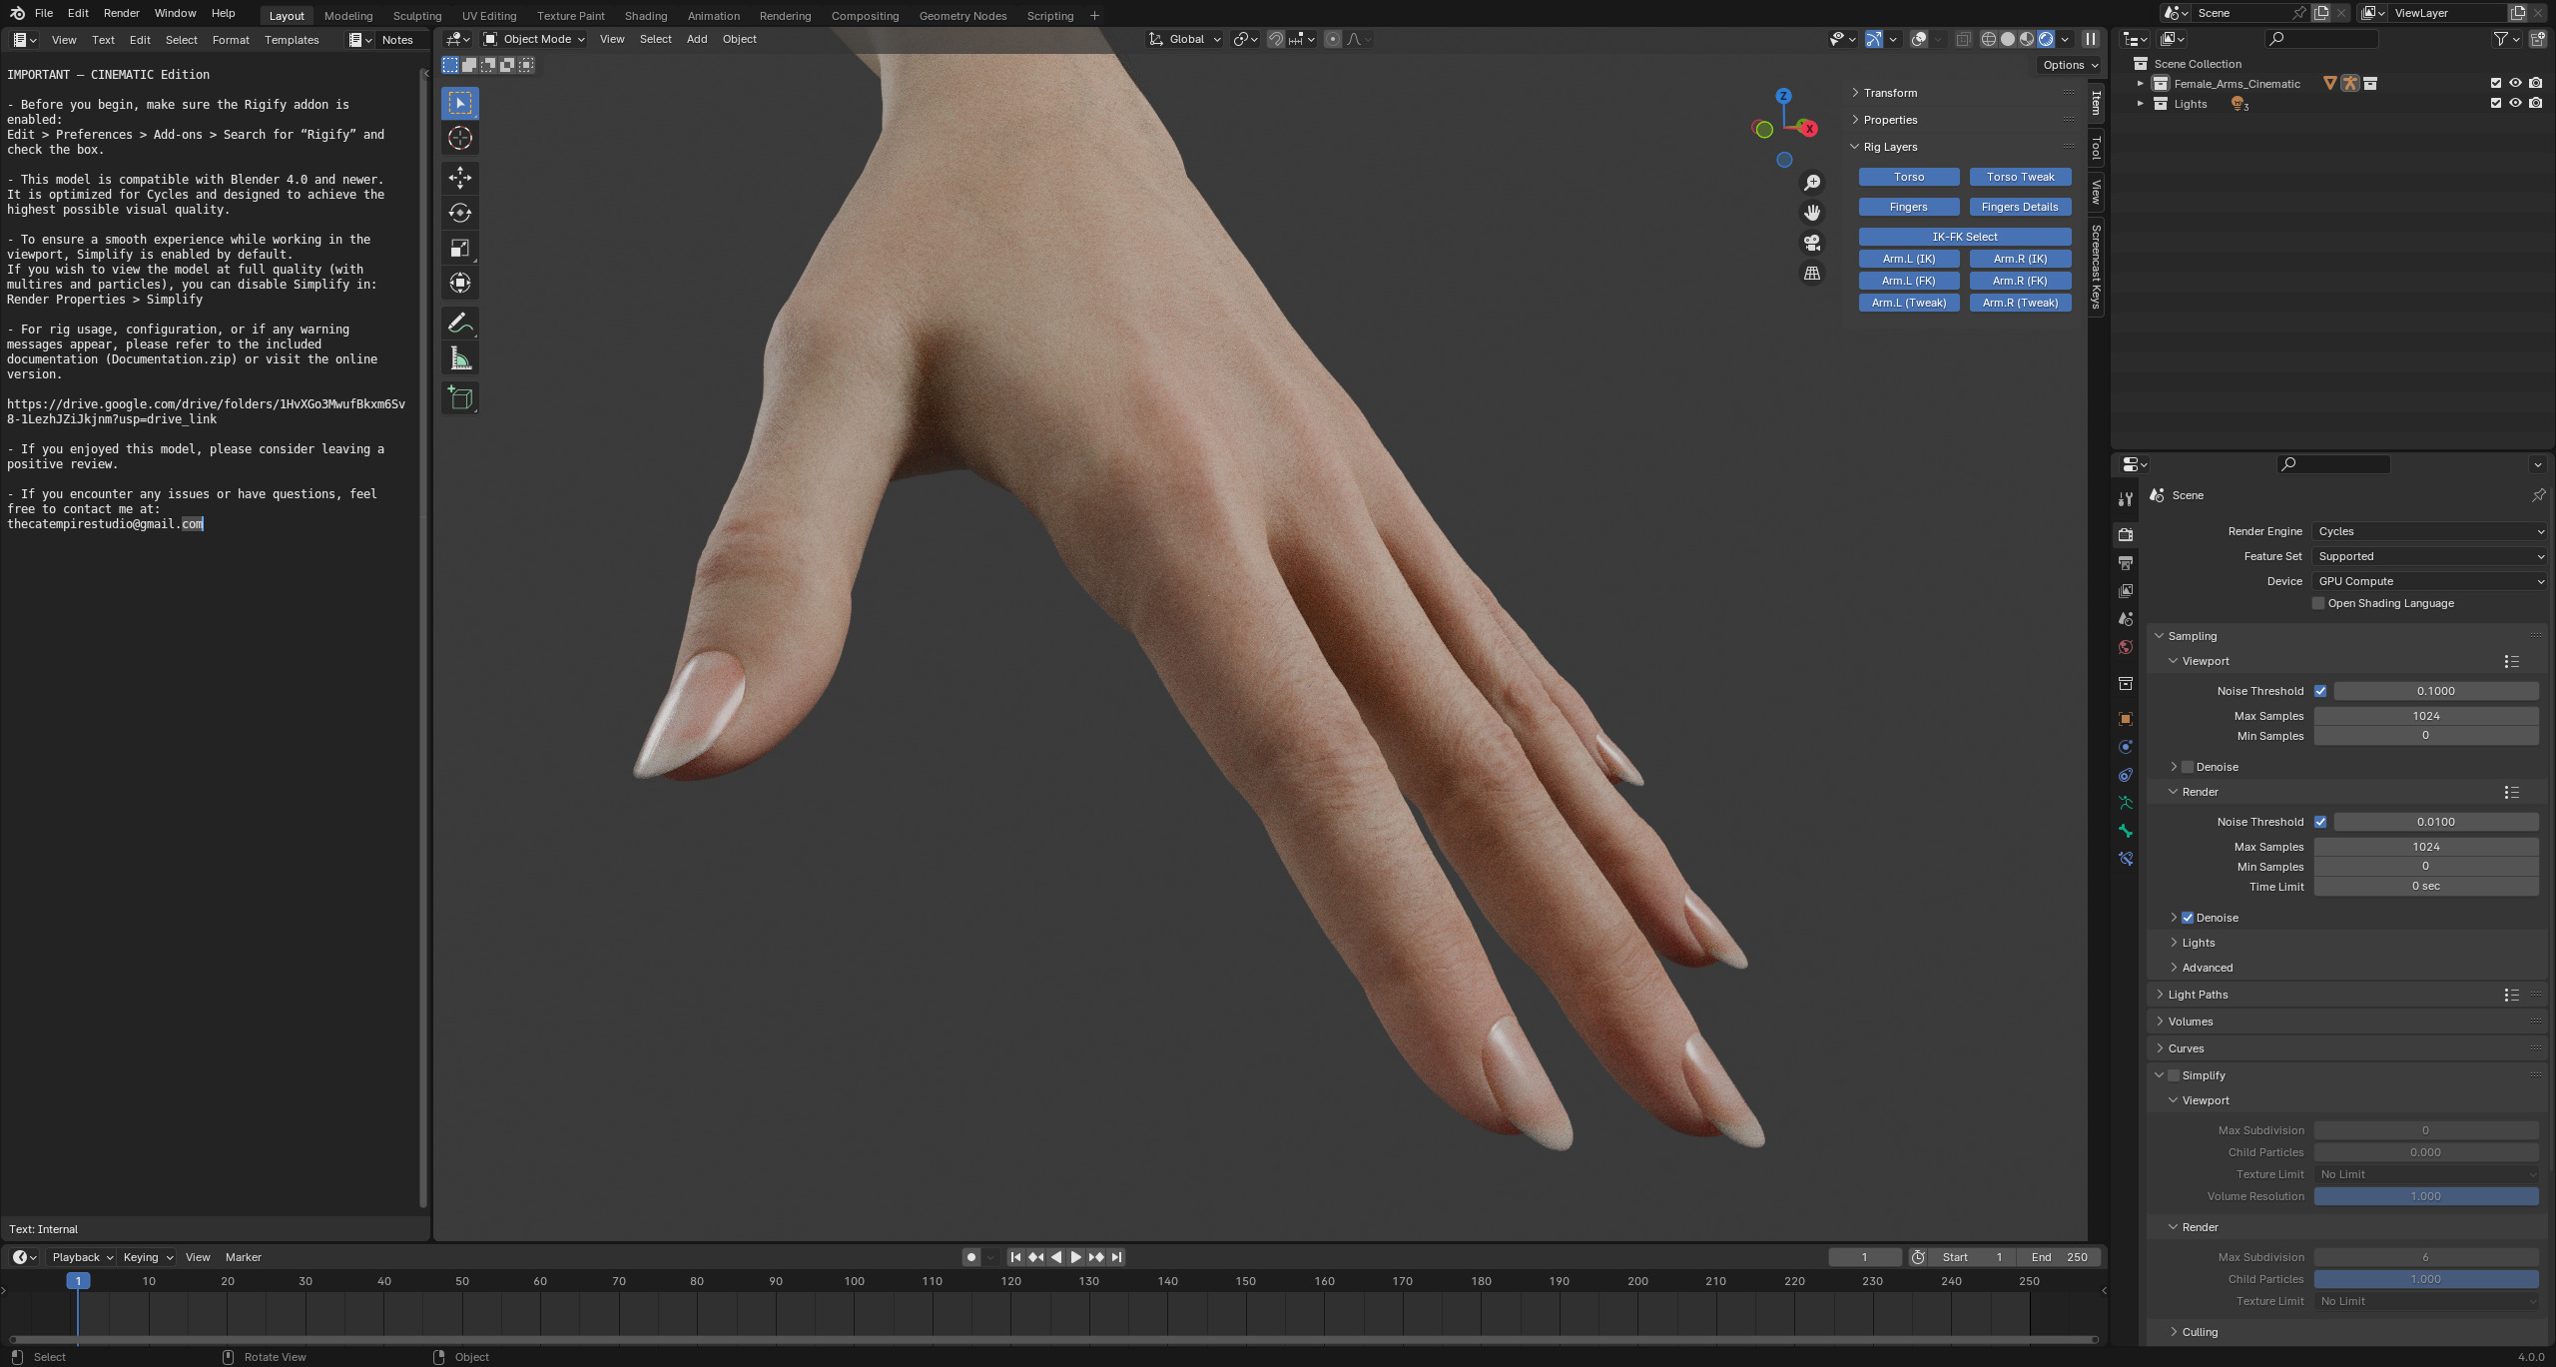Toggle viewport Noise Threshold checkbox

tap(2320, 691)
